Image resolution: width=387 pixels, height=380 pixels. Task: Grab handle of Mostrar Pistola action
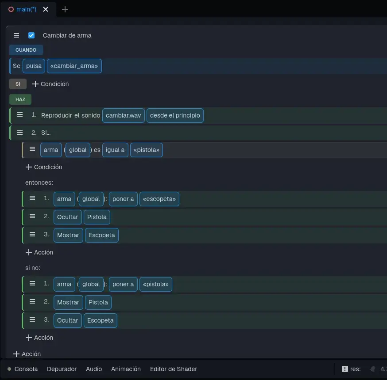32,301
